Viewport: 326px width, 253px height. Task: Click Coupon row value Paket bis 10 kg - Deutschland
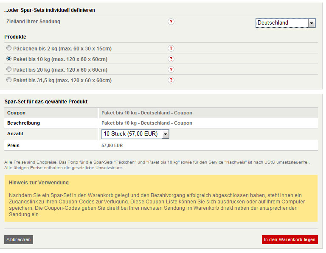pos(147,113)
